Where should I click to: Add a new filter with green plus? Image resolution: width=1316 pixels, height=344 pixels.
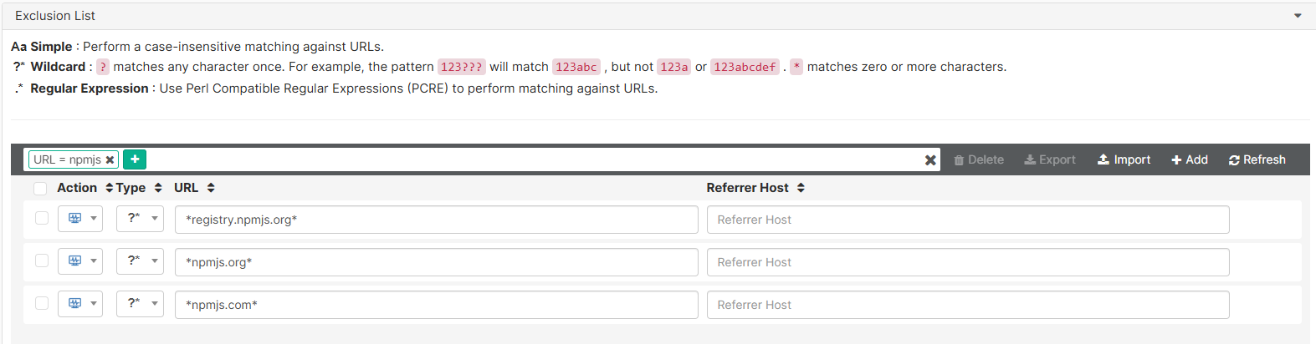point(134,159)
